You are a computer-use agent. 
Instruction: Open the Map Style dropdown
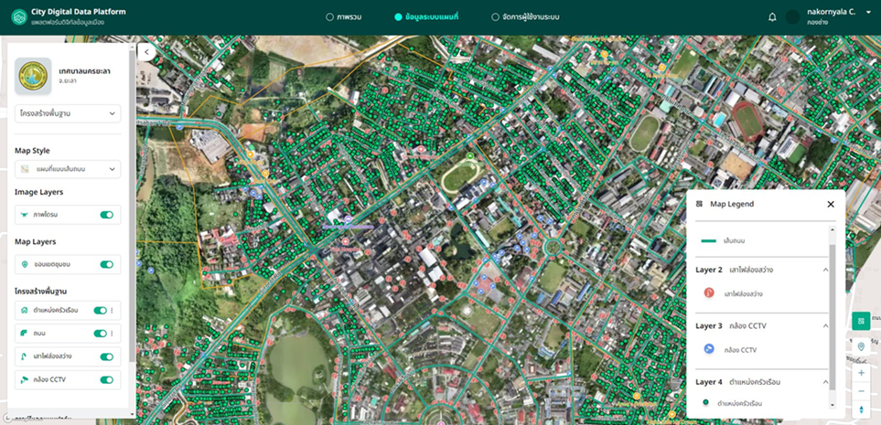coord(68,169)
